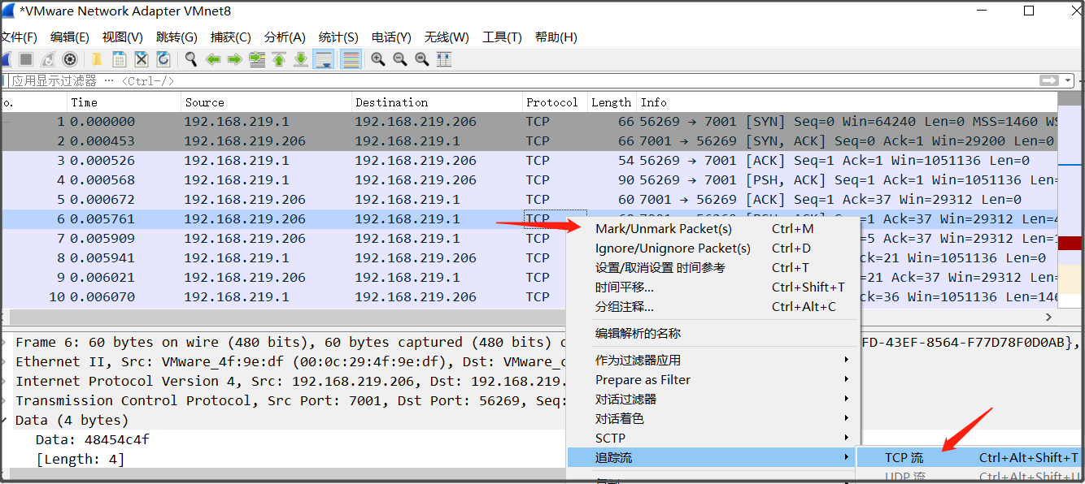This screenshot has height=484, width=1085.
Task: Go back in packet history
Action: coord(213,59)
